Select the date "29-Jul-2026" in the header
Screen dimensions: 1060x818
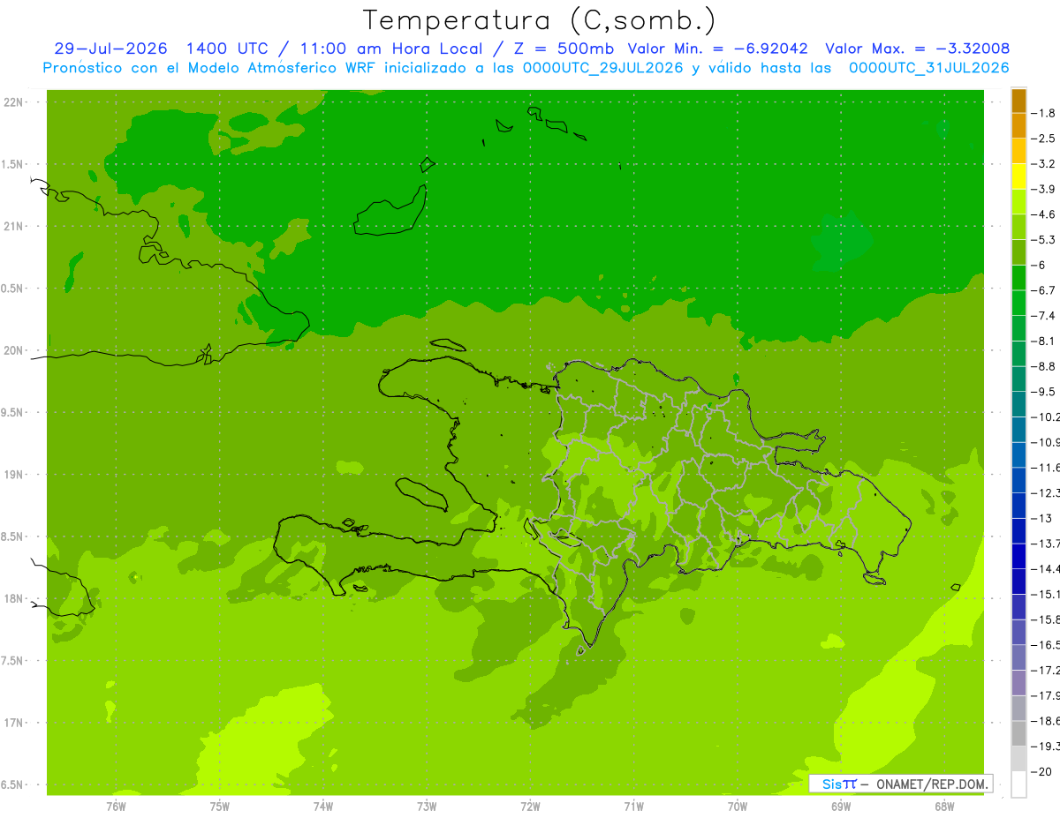click(x=110, y=49)
